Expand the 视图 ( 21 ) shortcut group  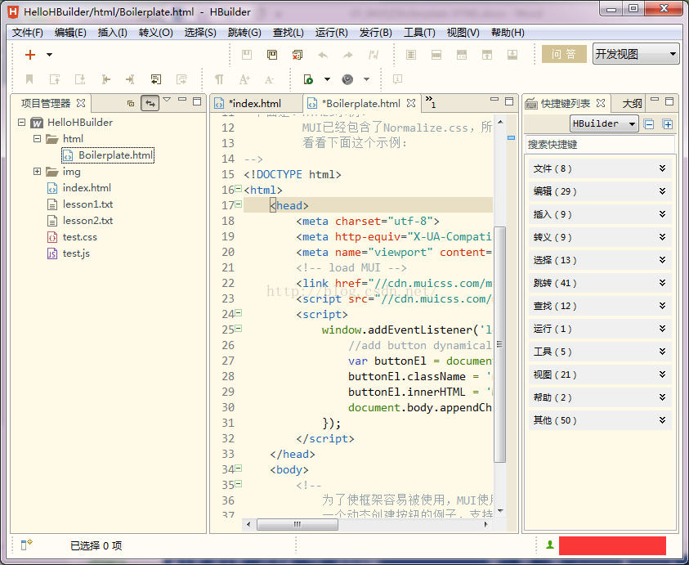click(x=600, y=374)
